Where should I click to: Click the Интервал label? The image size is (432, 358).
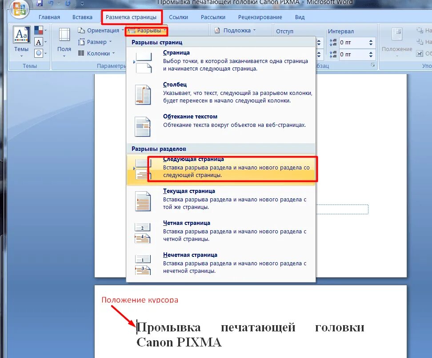(340, 31)
